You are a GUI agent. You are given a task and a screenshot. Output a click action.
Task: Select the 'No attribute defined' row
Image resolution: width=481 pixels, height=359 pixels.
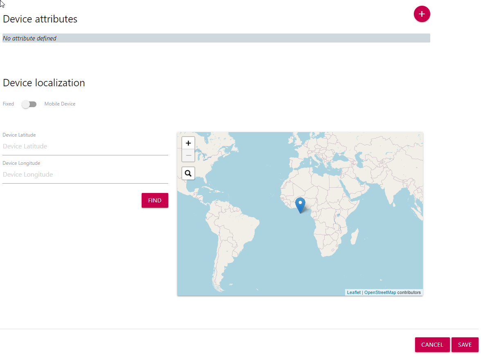pos(216,38)
